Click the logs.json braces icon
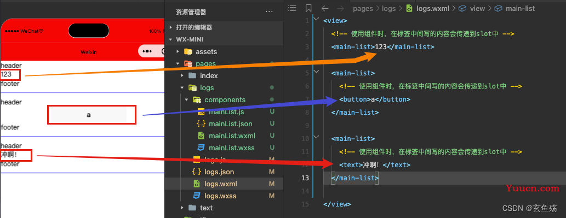The height and width of the screenshot is (218, 566). point(197,172)
